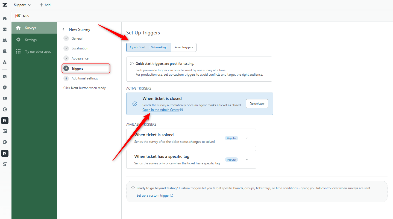The width and height of the screenshot is (393, 219).
Task: Click the Popular badge on the specific tag trigger
Action: click(x=231, y=159)
